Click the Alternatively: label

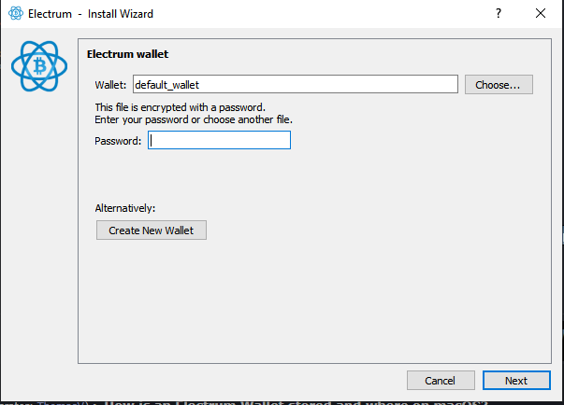pos(125,208)
